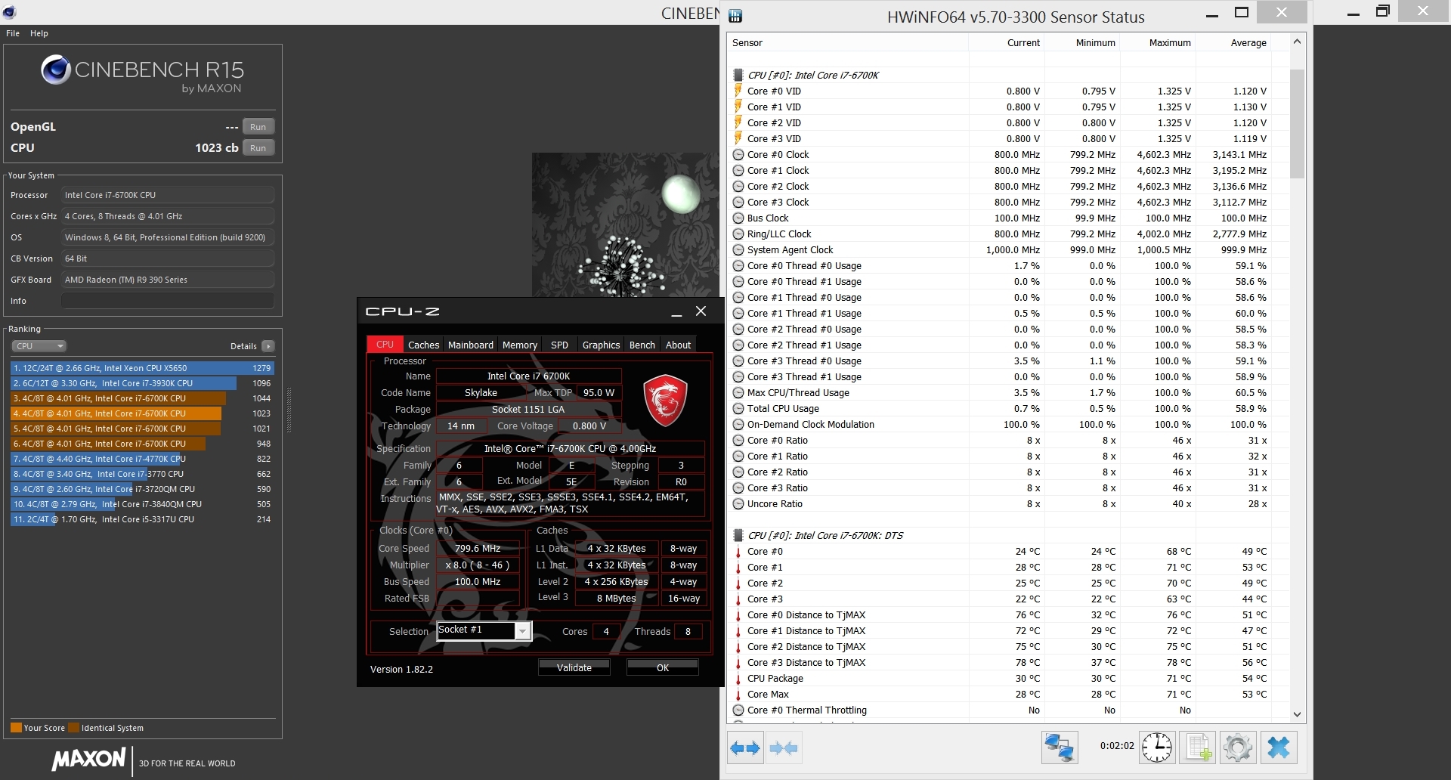Click the ranking panel resize grip

[289, 410]
